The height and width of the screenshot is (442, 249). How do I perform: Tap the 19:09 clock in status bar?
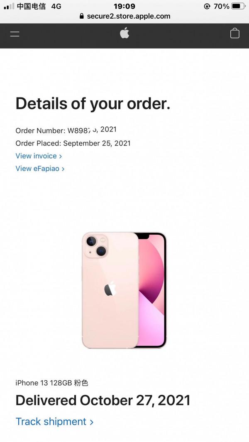tap(124, 6)
